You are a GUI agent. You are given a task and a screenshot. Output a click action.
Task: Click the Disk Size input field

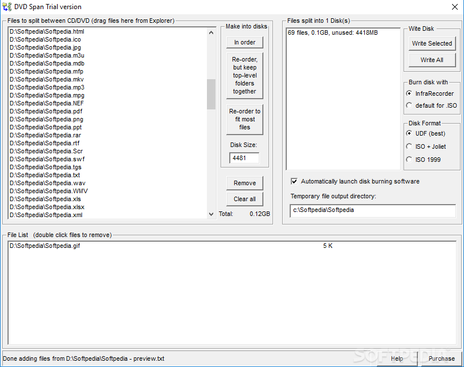(244, 158)
